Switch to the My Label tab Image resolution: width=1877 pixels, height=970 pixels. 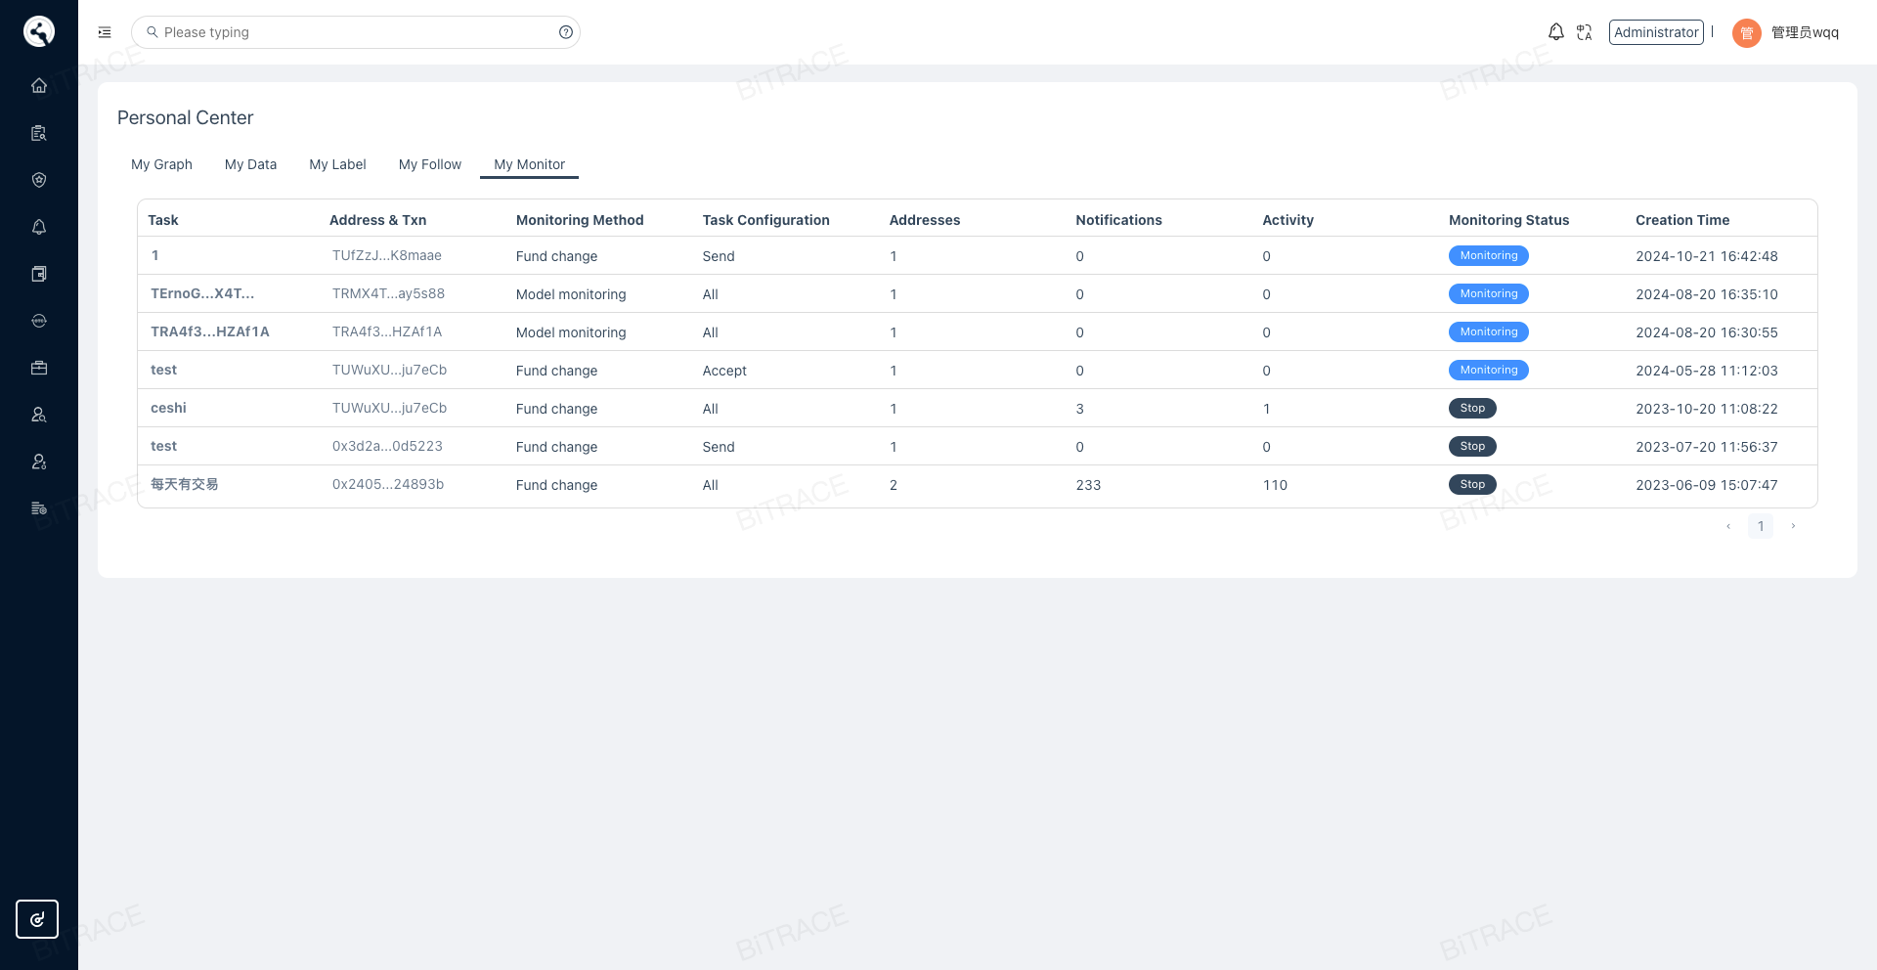tap(337, 164)
